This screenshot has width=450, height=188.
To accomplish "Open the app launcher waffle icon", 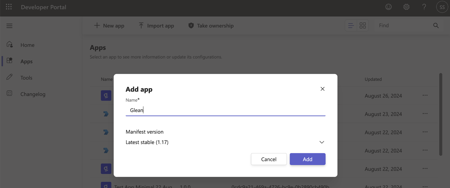I will [9, 7].
